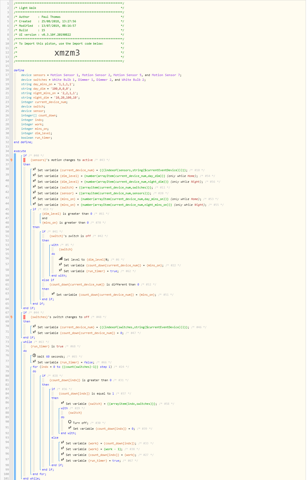
Task: Select the x² icon on statement #22
Action: click(60, 265)
